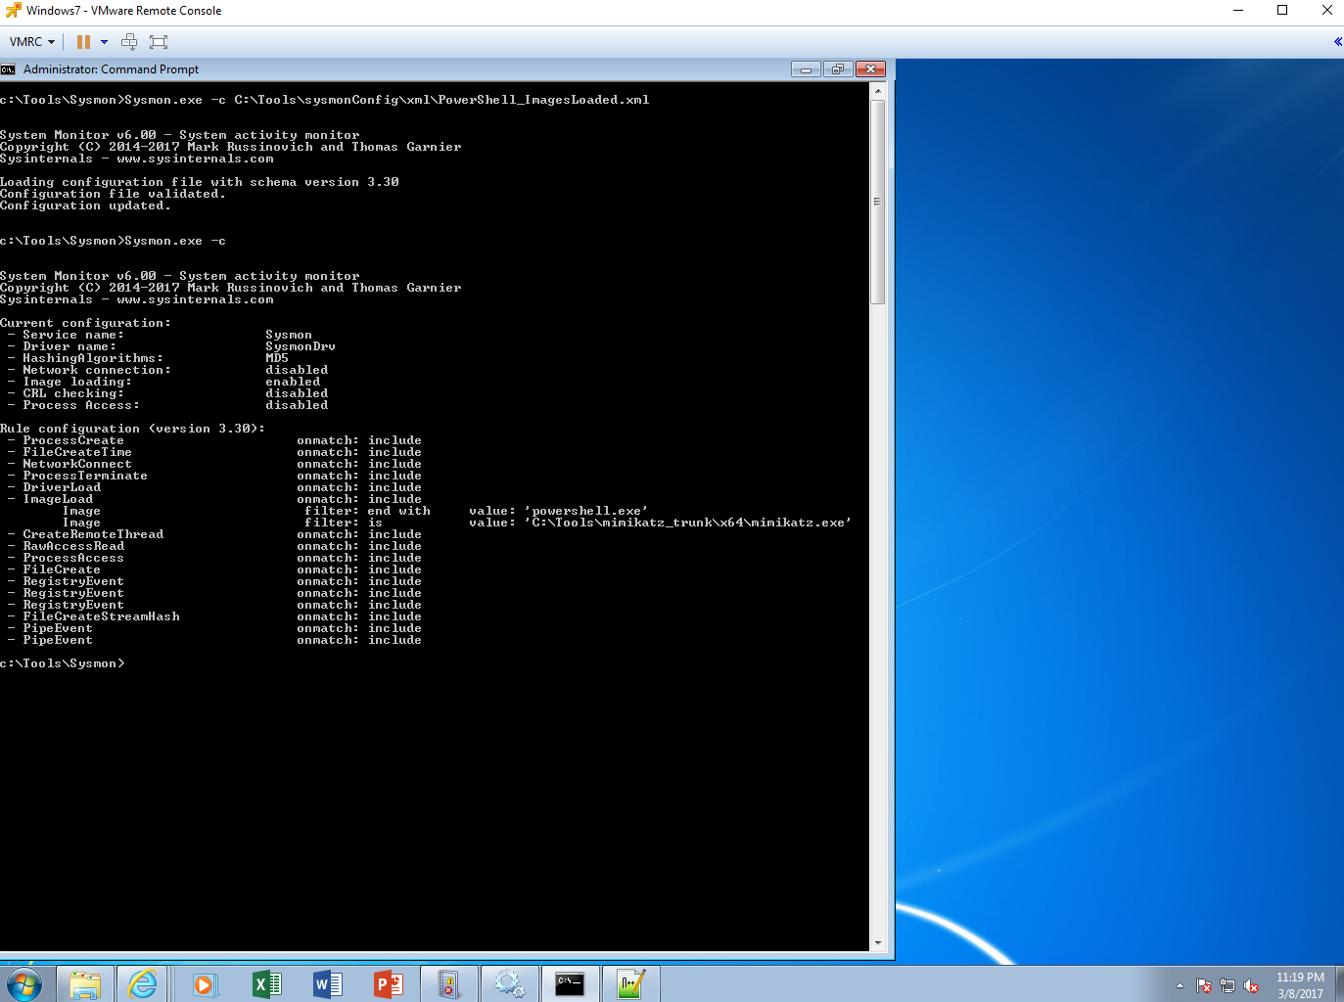Click the 'FileCreateTime' rule line
The height and width of the screenshot is (1002, 1344).
[213, 452]
